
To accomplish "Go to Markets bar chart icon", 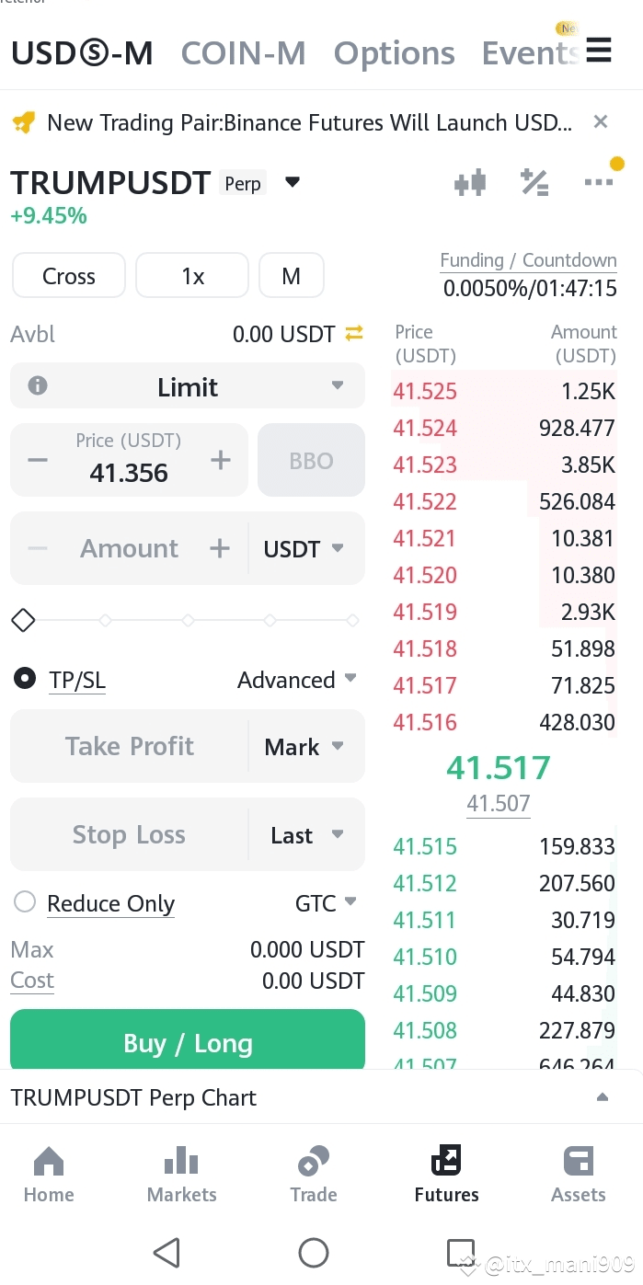I will [x=181, y=1162].
